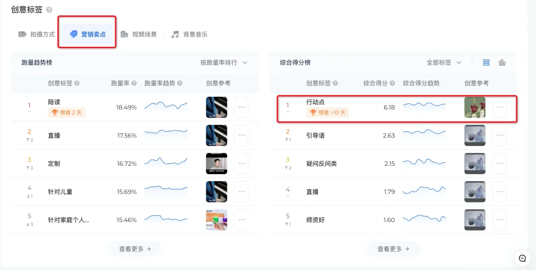Click the 1.60 score value
Screen dimensions: 536x270
coord(390,220)
